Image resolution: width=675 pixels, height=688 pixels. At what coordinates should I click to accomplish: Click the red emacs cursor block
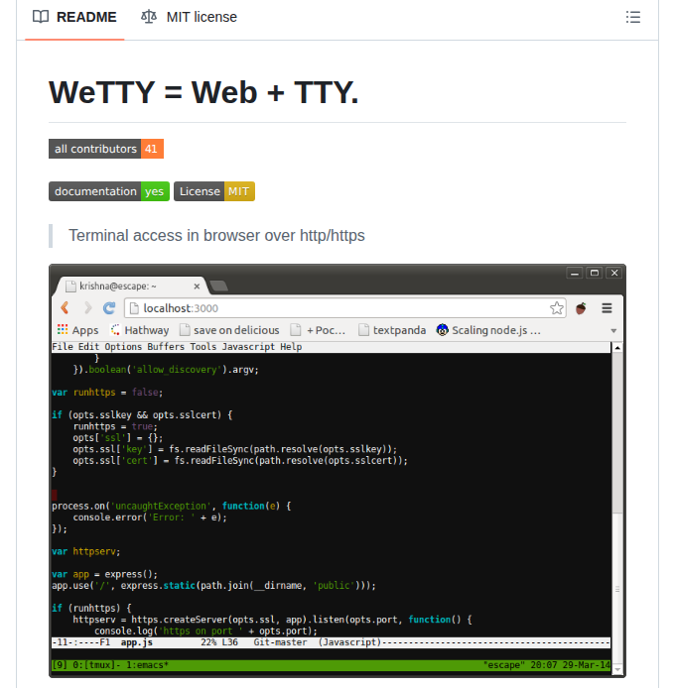pos(54,495)
